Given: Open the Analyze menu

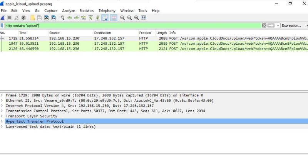Looking at the screenshot, I should point(69,11).
